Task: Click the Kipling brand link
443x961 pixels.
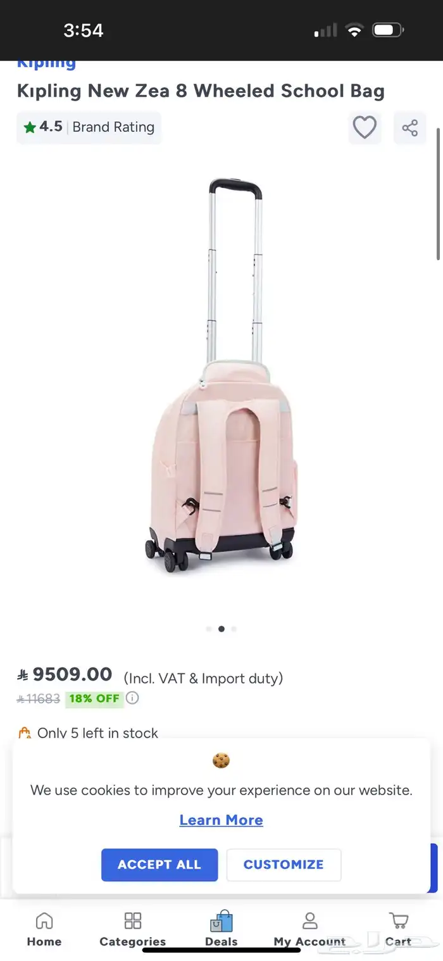Action: pyautogui.click(x=46, y=63)
